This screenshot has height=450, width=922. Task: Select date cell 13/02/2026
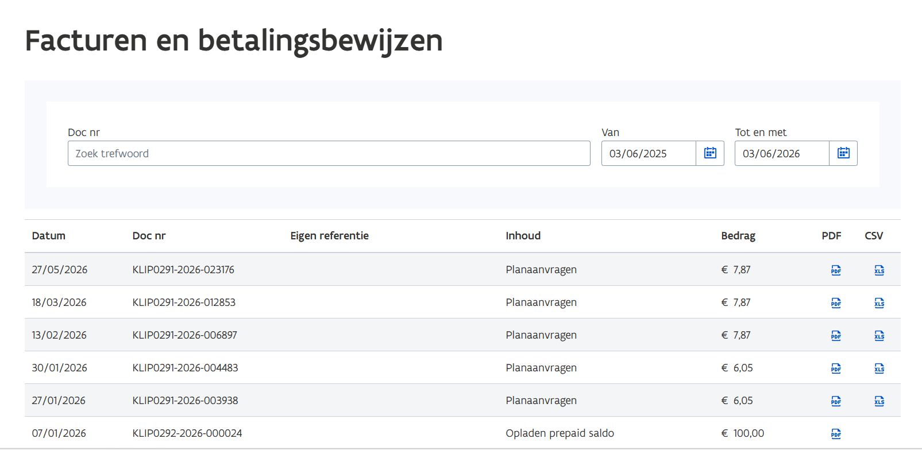click(x=59, y=335)
